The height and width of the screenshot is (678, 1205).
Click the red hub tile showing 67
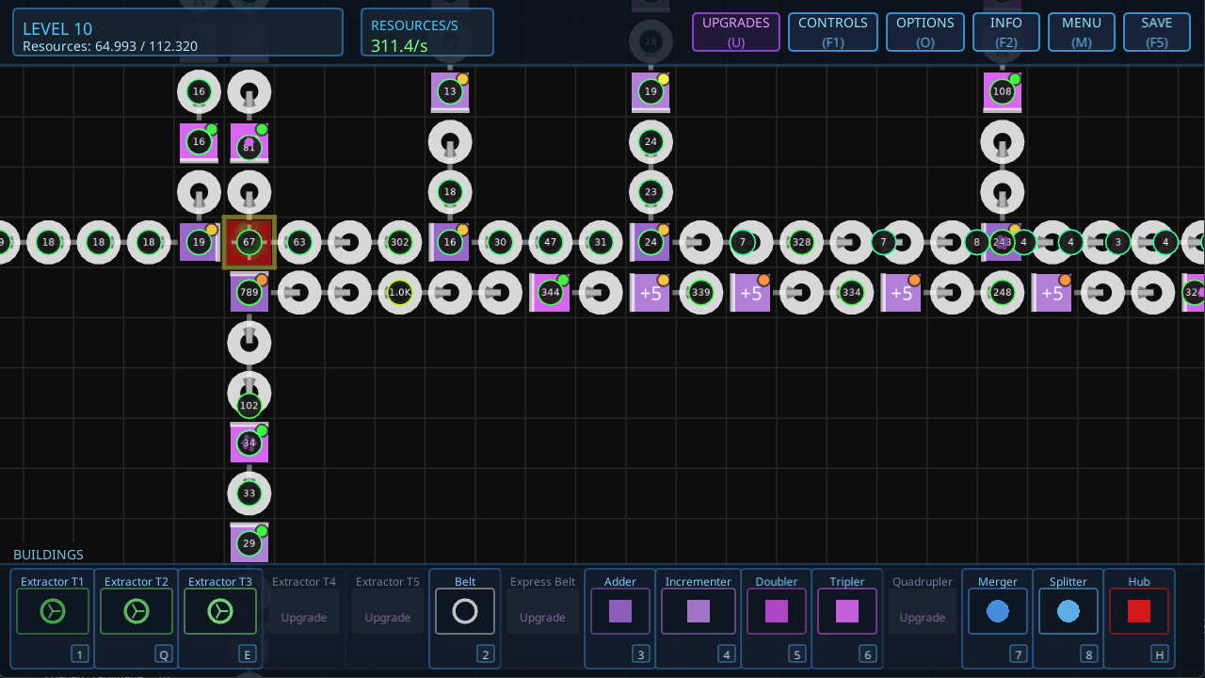[x=249, y=242]
